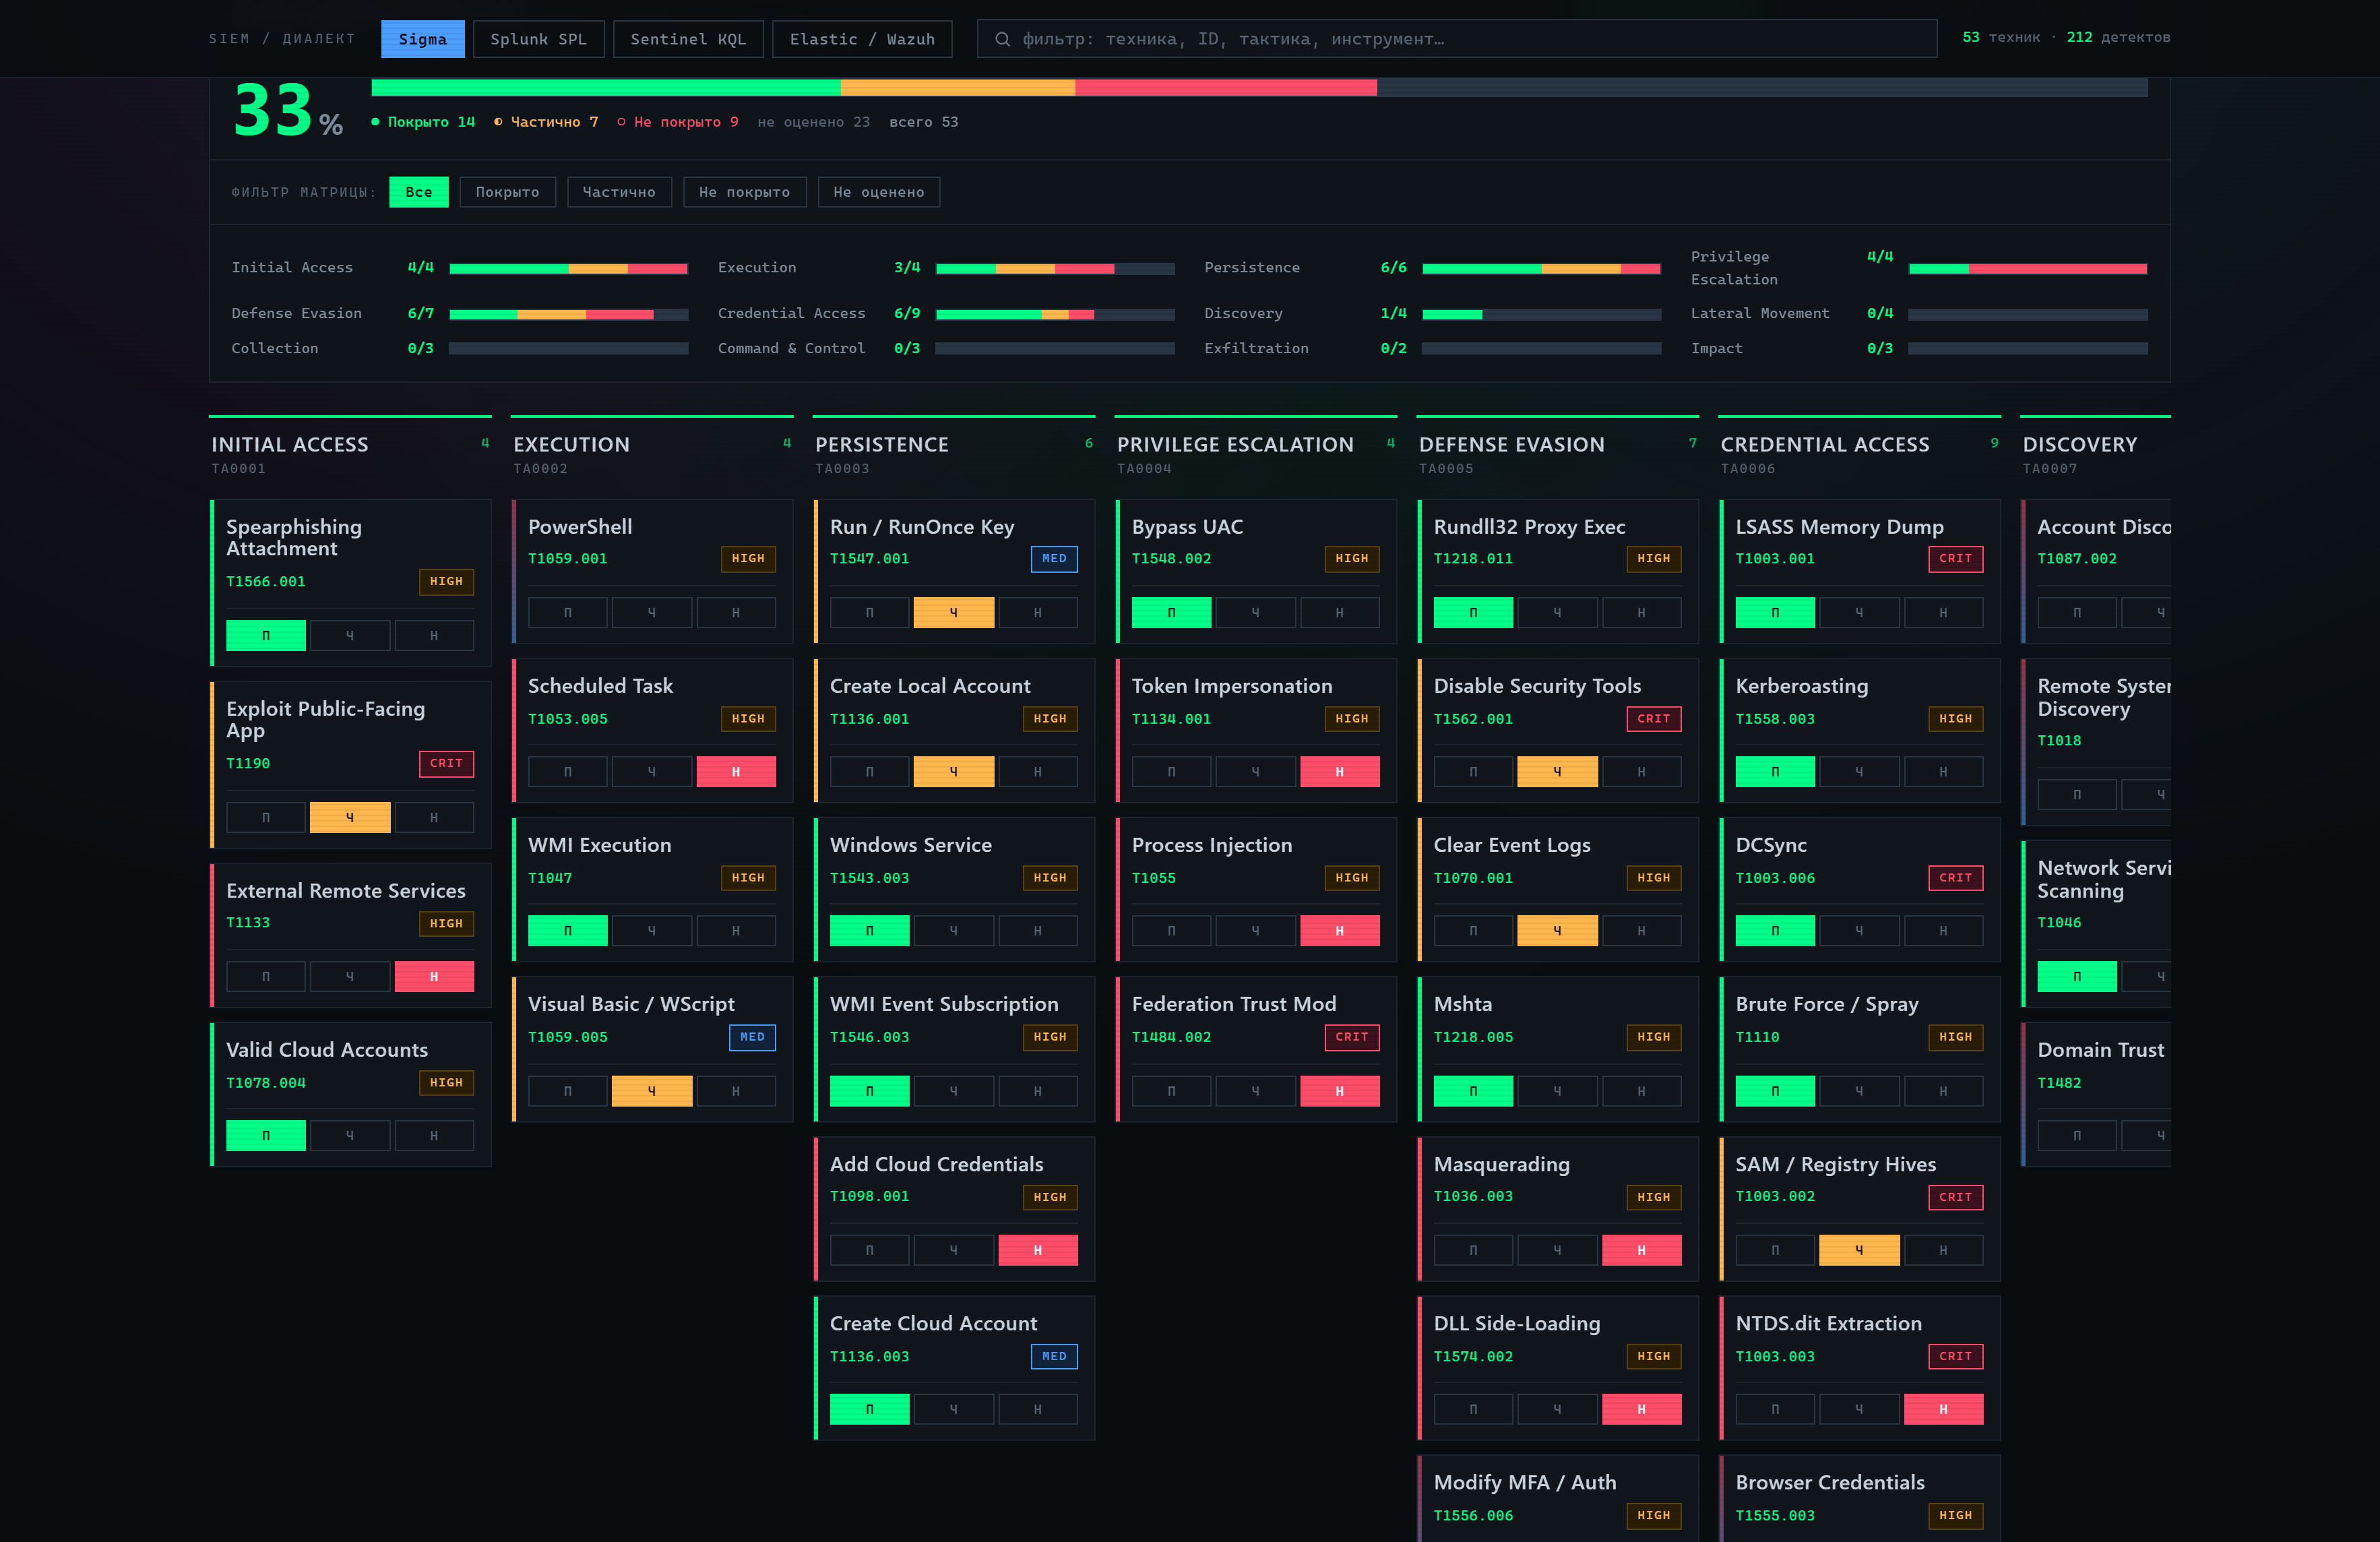Set Process Injection to Н uncovered
This screenshot has height=1542, width=2380.
(1340, 931)
